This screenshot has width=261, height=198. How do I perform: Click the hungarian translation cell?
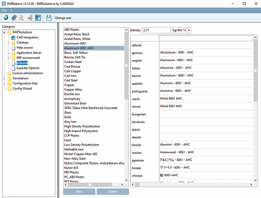[x=206, y=114]
